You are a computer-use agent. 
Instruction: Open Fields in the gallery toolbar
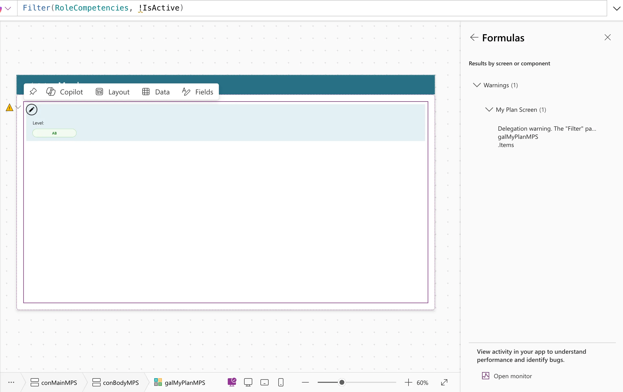click(x=198, y=92)
